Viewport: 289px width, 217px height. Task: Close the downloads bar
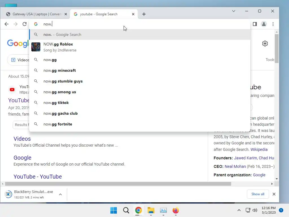[x=274, y=194]
